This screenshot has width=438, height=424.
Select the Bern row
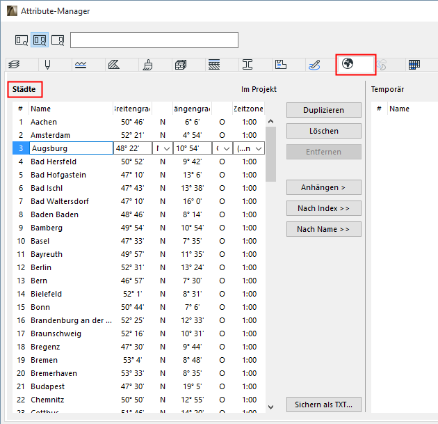pos(138,281)
